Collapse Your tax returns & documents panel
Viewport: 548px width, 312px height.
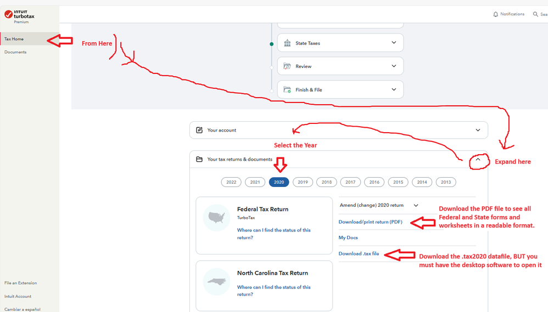478,160
